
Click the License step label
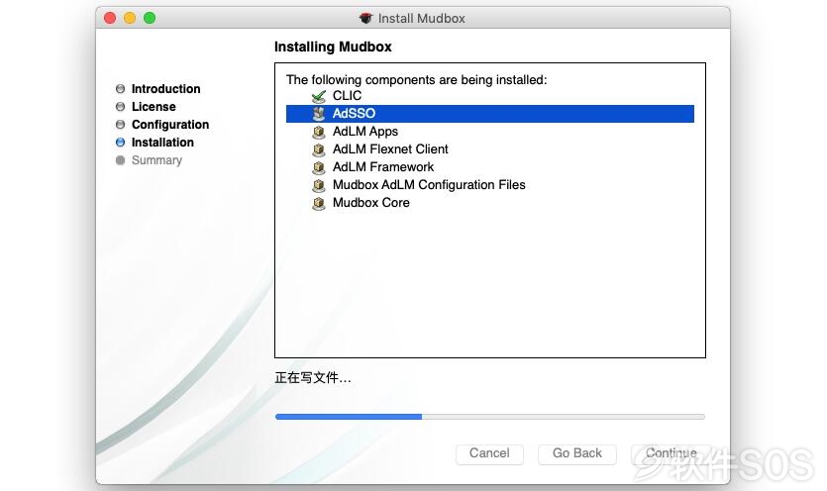154,107
